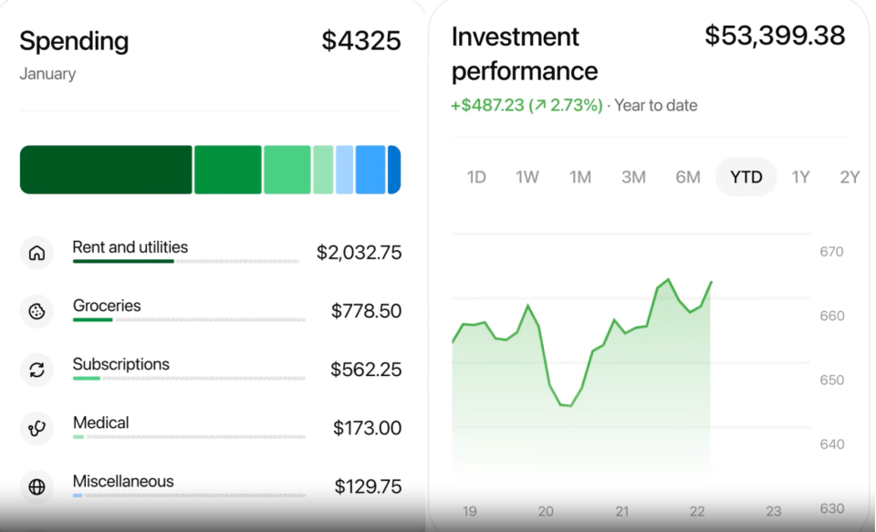Screen dimensions: 876x532
Task: Click the January month label
Action: coord(47,74)
